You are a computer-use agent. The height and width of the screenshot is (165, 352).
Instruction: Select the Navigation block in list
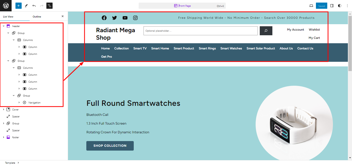pyautogui.click(x=34, y=102)
